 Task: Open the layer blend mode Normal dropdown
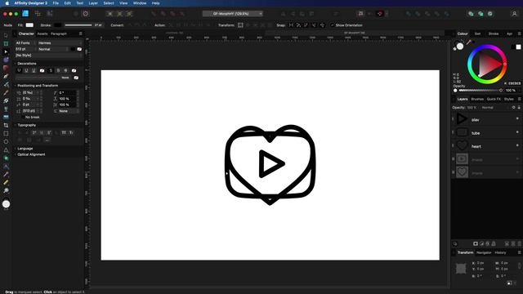click(494, 108)
